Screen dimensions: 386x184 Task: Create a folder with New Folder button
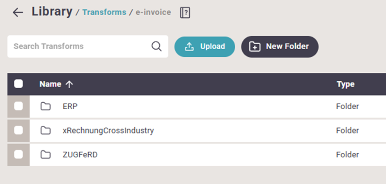[x=280, y=46]
